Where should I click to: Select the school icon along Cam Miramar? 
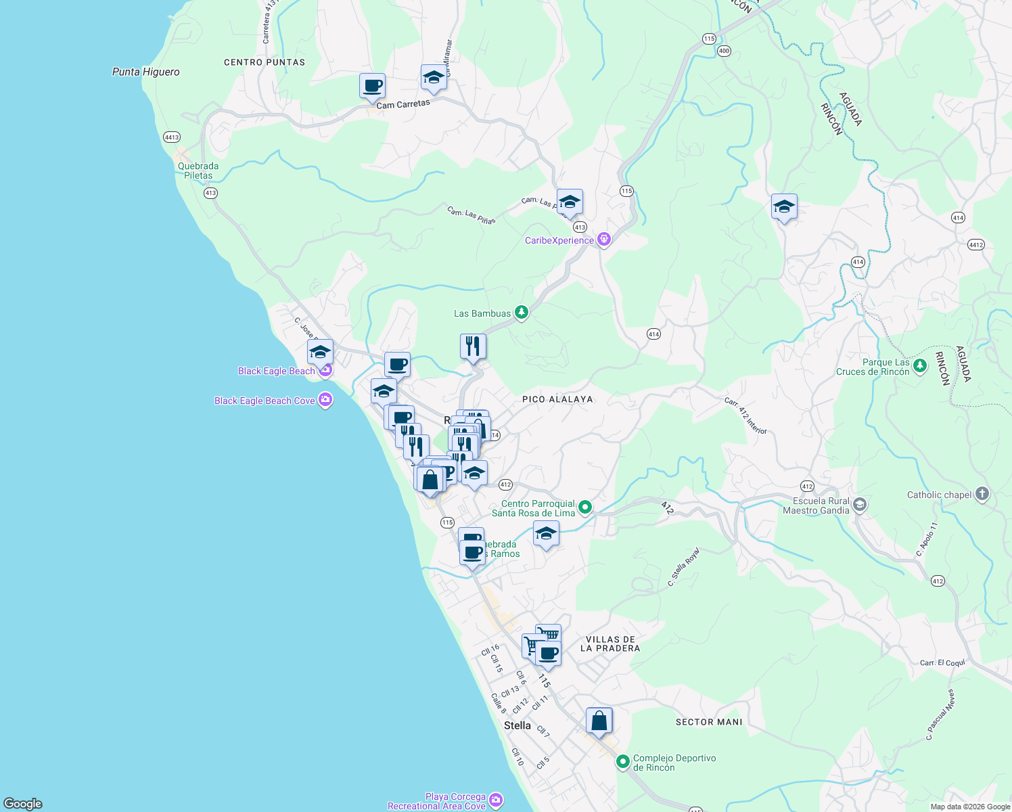(433, 78)
